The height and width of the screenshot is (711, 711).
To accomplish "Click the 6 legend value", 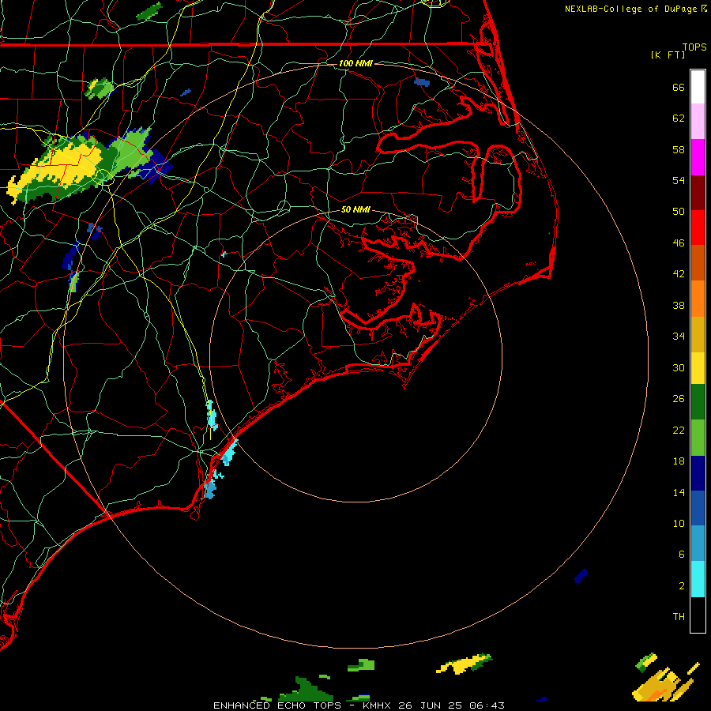I will pyautogui.click(x=681, y=555).
